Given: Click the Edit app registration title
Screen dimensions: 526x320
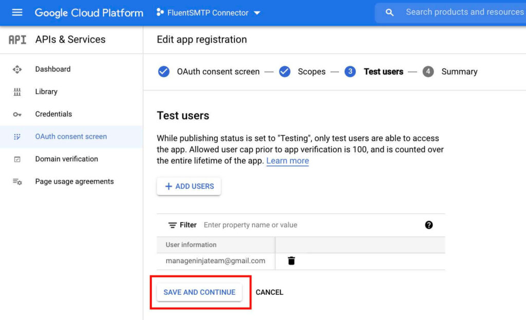Looking at the screenshot, I should 202,39.
